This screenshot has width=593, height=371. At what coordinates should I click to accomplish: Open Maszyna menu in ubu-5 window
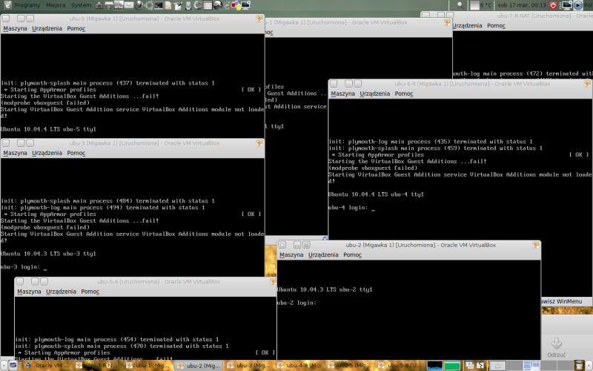15,28
